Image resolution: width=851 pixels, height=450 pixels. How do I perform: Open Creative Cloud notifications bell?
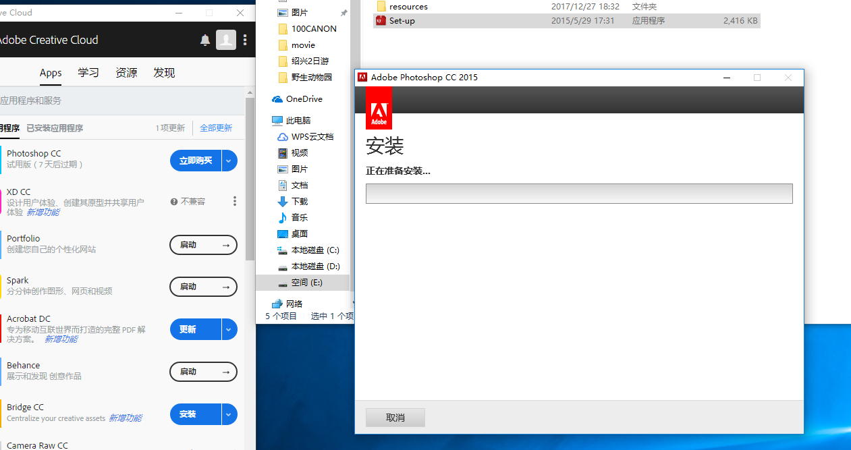click(205, 40)
